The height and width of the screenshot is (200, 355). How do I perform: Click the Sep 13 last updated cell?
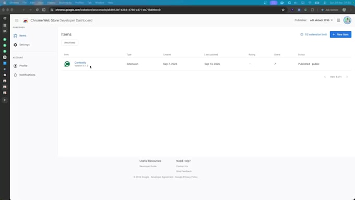212,64
